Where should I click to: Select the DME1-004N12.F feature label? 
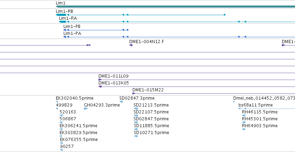tap(146, 41)
